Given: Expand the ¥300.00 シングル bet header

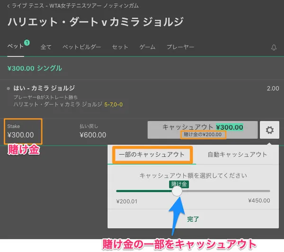Looking at the screenshot, I should [x=35, y=68].
